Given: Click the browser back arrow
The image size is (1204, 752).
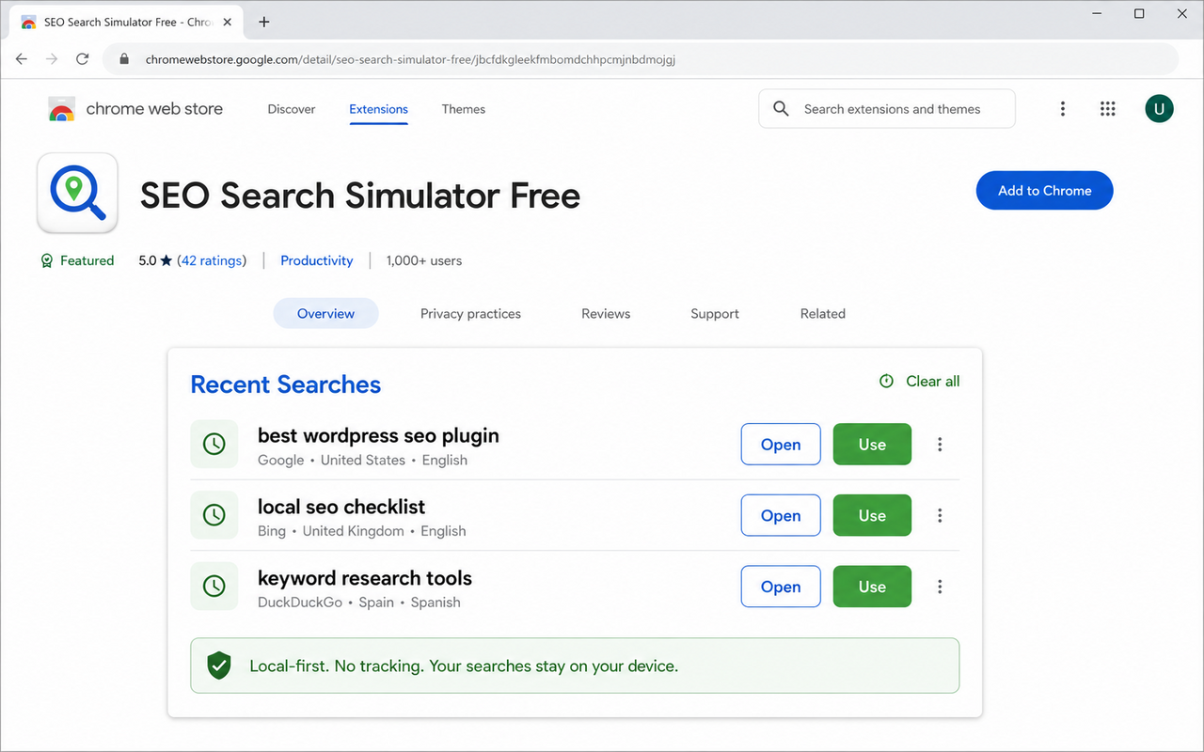Looking at the screenshot, I should (x=22, y=59).
